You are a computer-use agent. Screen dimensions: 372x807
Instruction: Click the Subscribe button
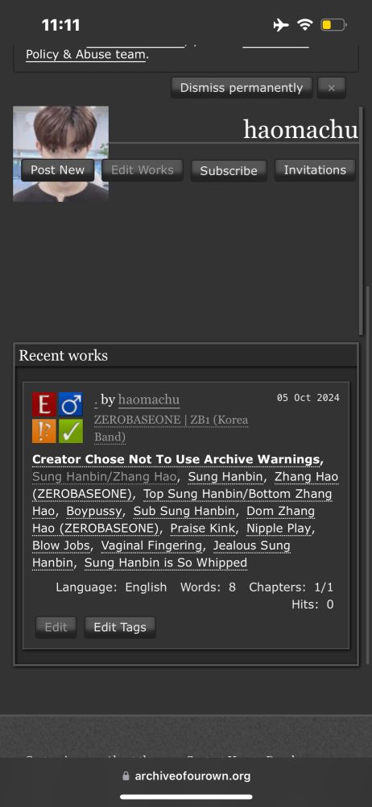click(x=229, y=171)
